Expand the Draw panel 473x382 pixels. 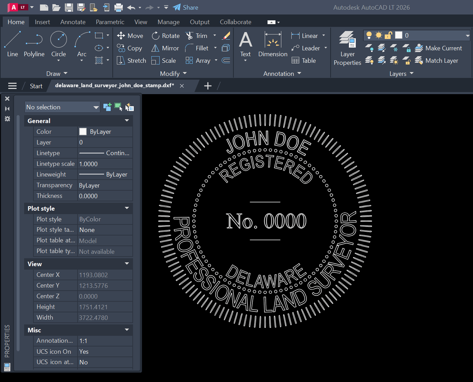(57, 73)
